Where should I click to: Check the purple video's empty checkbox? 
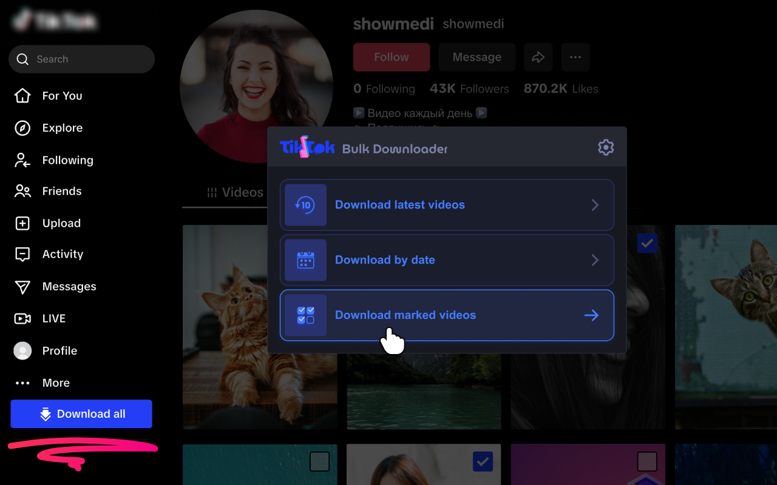coord(647,461)
